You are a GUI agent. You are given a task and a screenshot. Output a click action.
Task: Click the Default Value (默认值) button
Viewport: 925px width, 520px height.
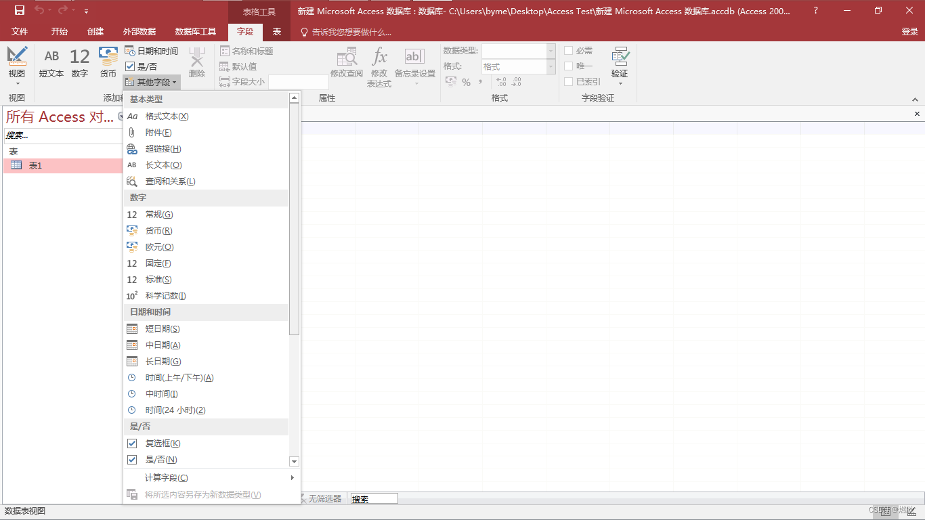[238, 66]
